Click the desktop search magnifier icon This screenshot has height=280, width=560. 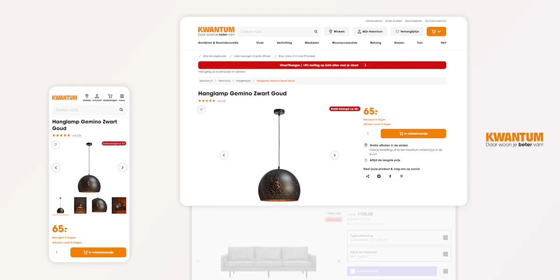point(316,32)
